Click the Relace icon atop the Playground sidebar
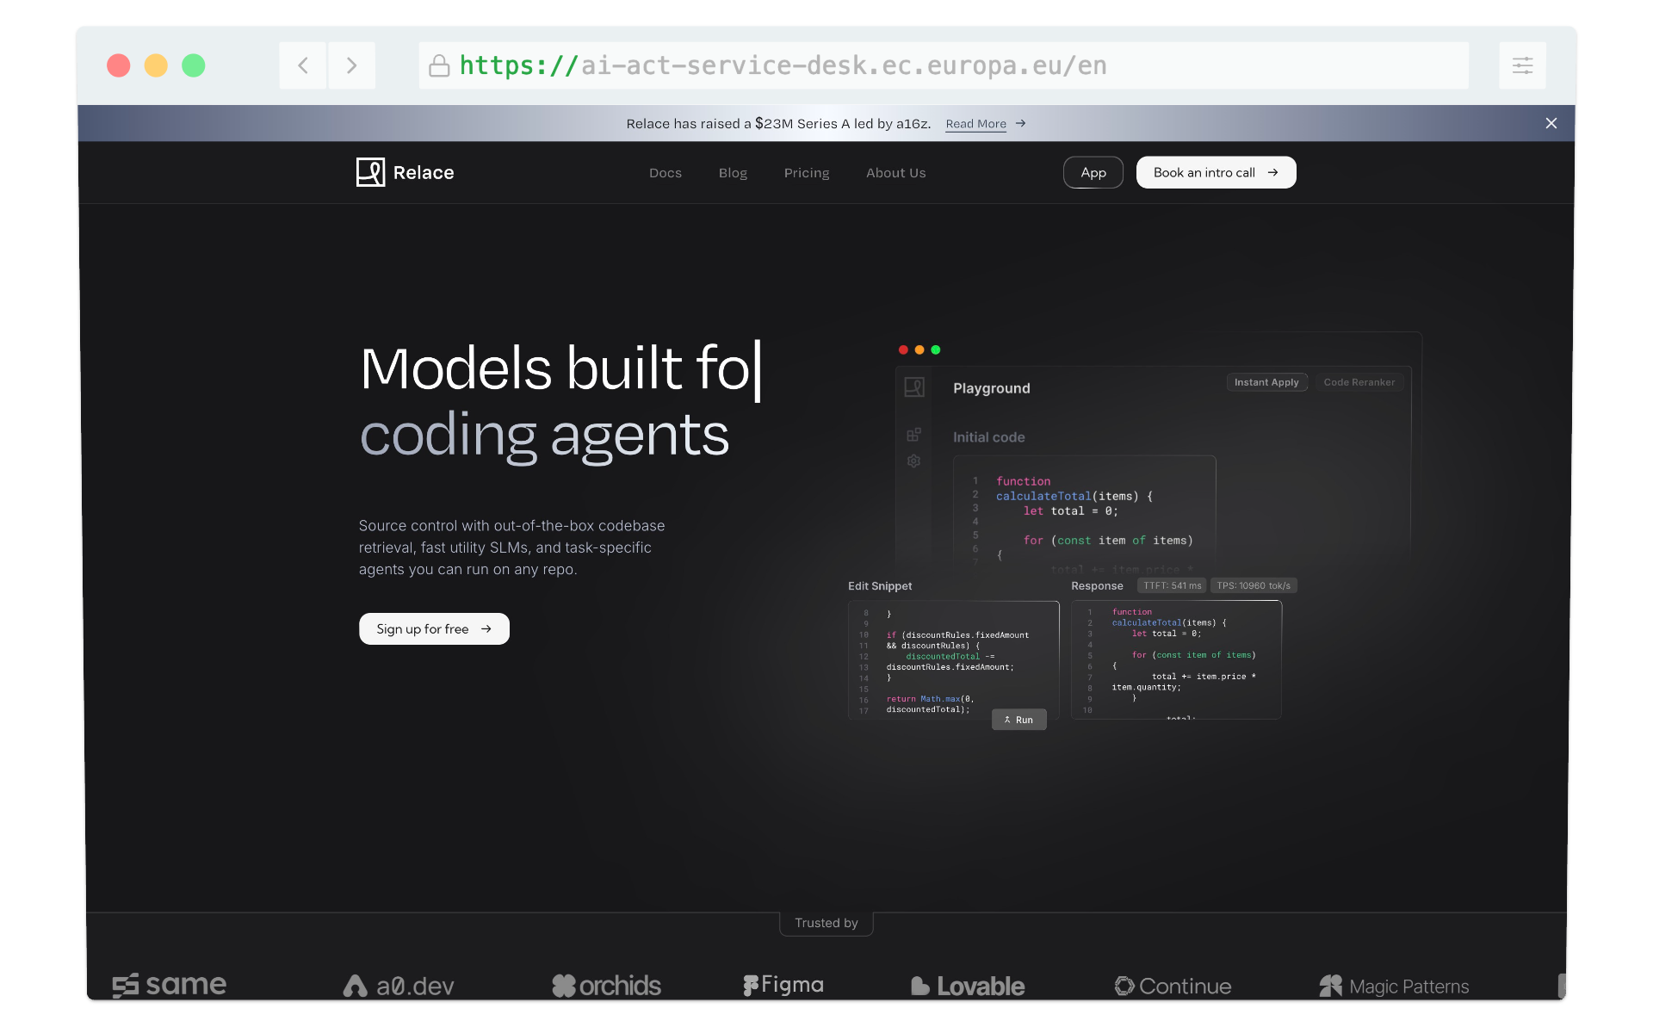1653x1033 pixels. (x=913, y=387)
